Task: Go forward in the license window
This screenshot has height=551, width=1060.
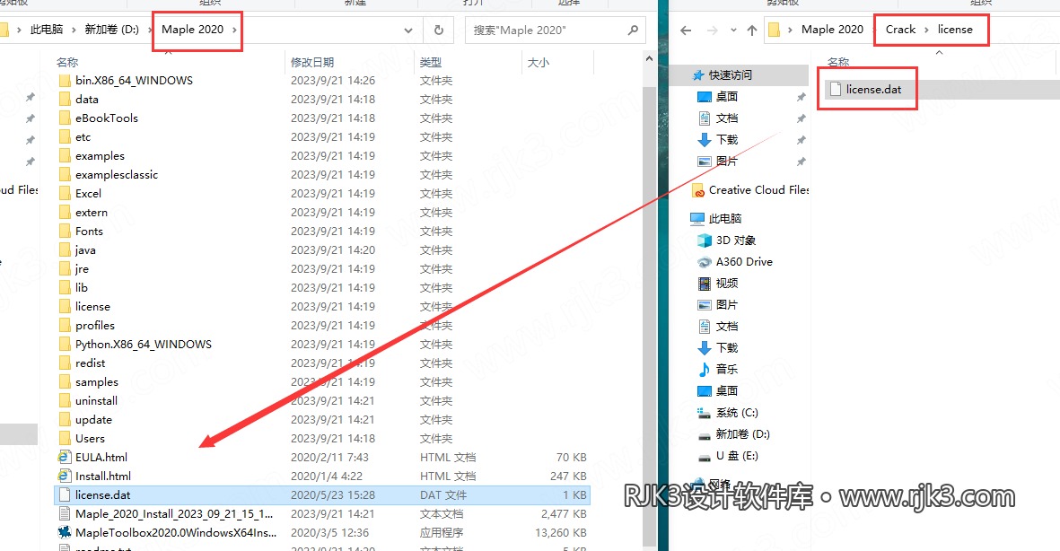Action: (712, 31)
